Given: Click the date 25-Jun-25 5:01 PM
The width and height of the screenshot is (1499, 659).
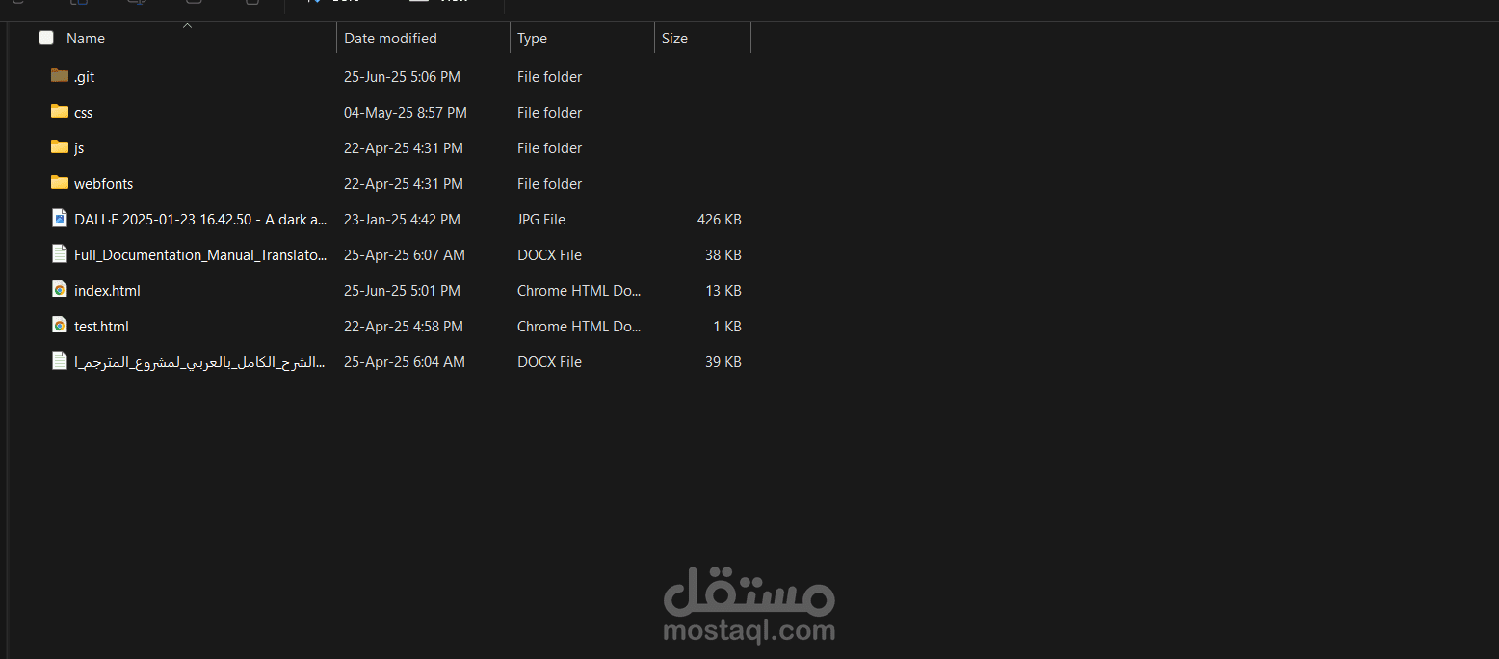Looking at the screenshot, I should point(402,291).
